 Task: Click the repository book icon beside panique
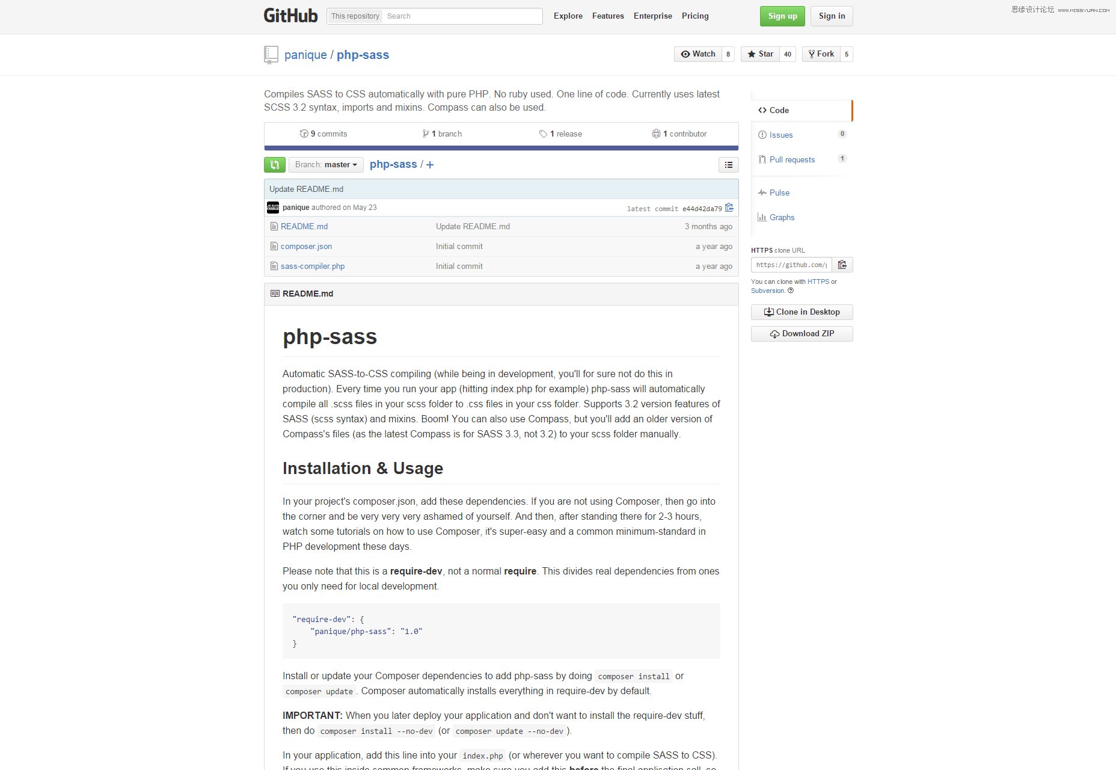pos(271,55)
